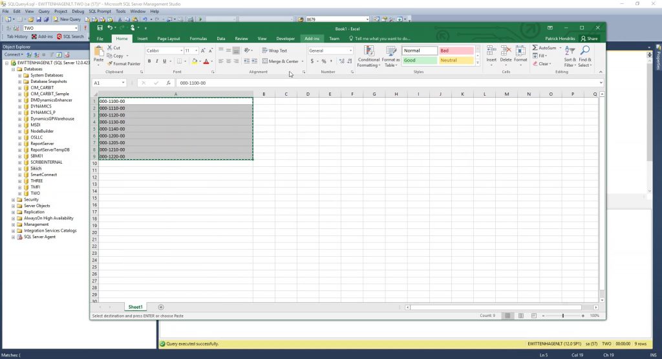The image size is (662, 359).
Task: Expand the Security node in Object Explorer
Action: point(13,200)
